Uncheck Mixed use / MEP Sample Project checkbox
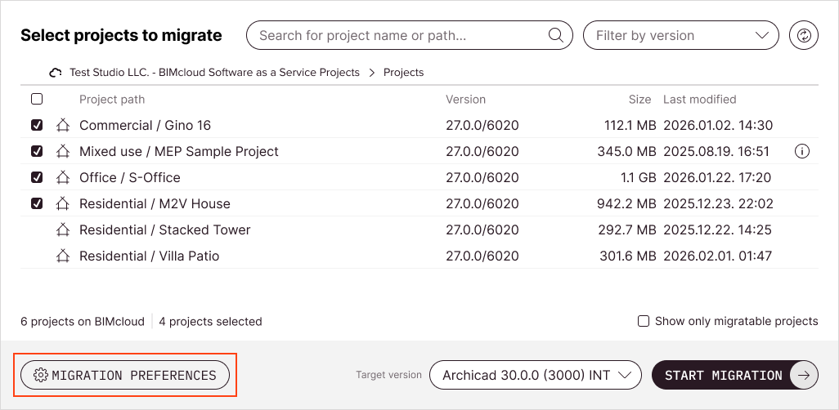Viewport: 839px width, 410px height. pyautogui.click(x=37, y=152)
